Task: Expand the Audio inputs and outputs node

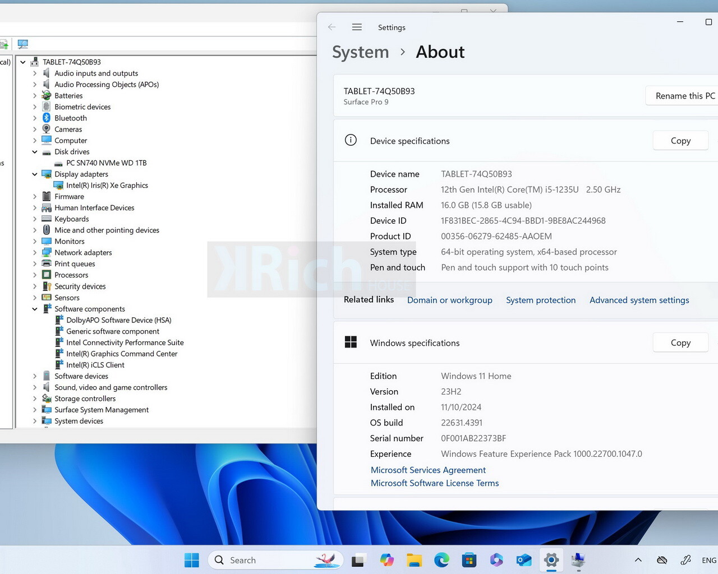Action: (x=35, y=73)
